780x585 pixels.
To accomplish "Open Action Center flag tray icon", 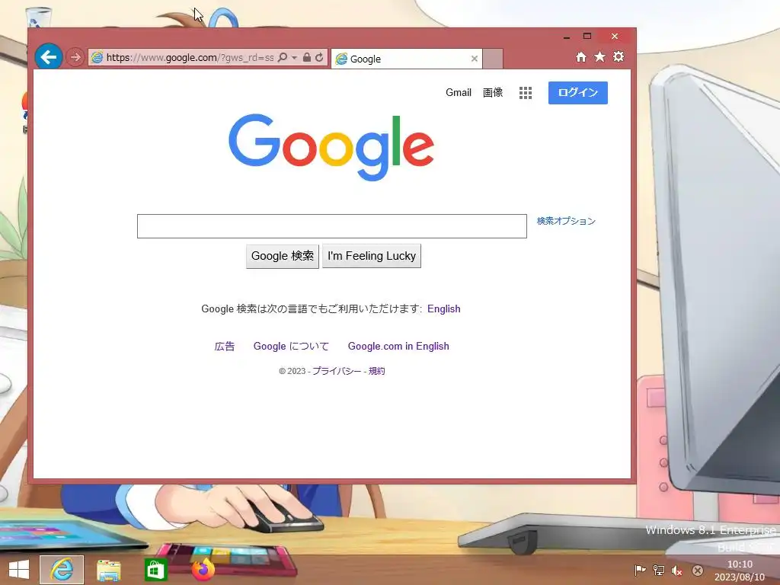I will click(640, 571).
